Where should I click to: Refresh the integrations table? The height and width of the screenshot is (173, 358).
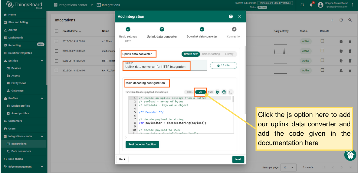(x=341, y=20)
